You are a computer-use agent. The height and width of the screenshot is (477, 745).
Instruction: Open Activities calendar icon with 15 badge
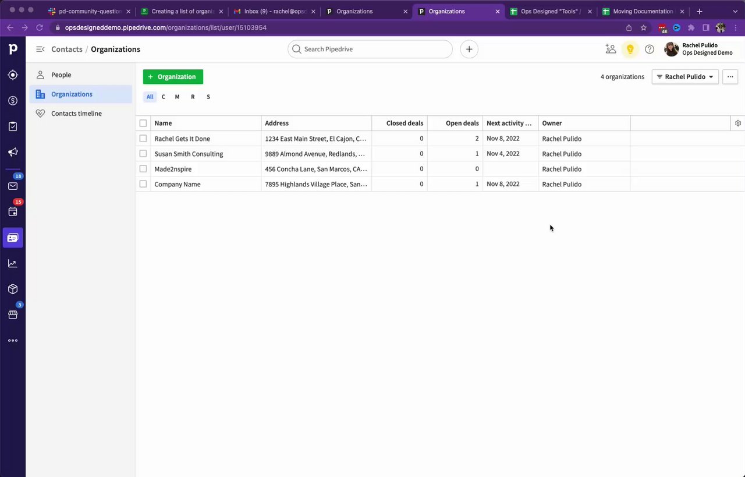point(13,212)
